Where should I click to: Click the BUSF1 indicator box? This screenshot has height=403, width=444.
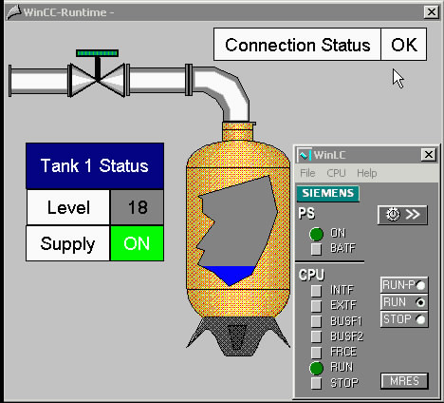[316, 321]
